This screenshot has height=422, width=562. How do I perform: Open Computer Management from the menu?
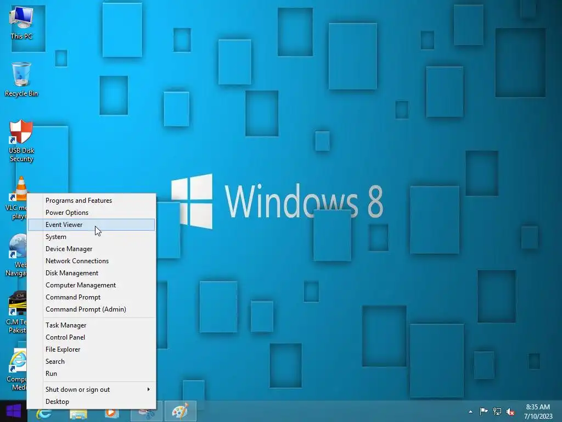click(92, 285)
